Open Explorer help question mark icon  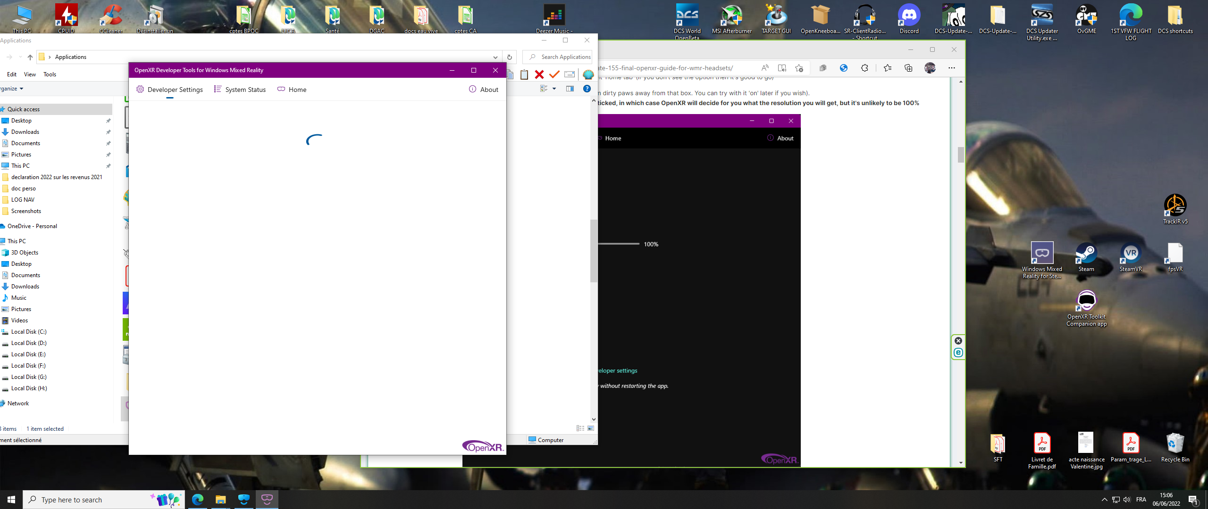[x=587, y=89]
